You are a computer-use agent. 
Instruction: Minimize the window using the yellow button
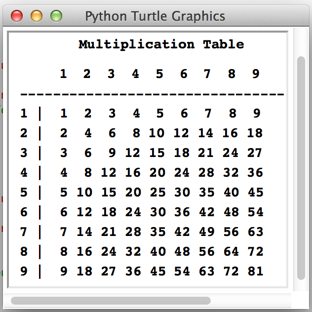37,16
